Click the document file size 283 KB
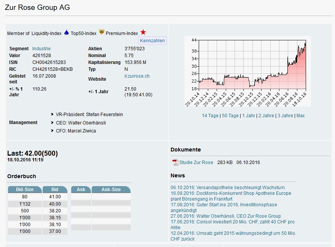This screenshot has height=247, width=335. click(x=225, y=163)
